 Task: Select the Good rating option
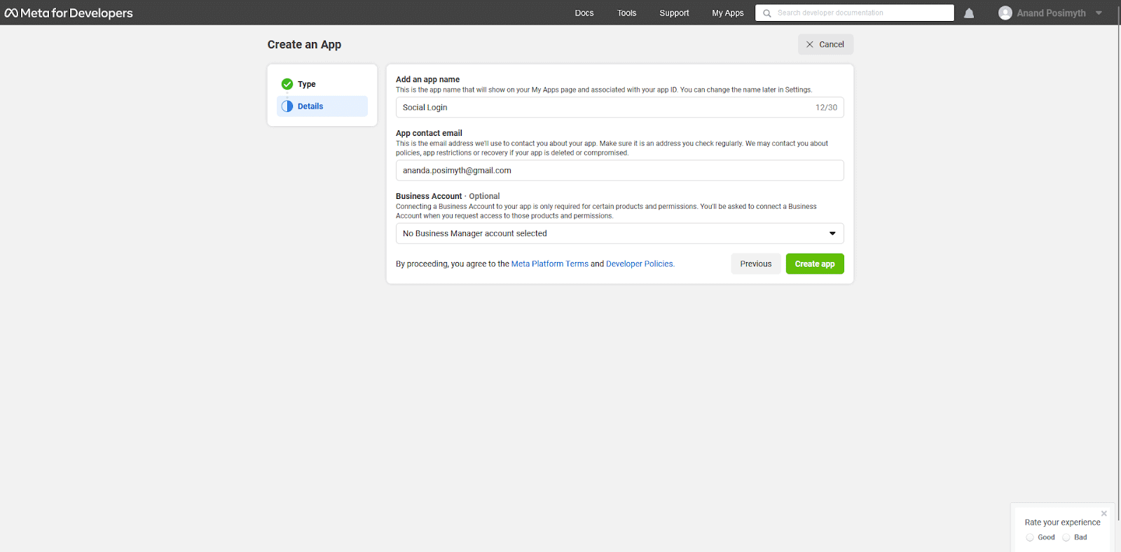(1030, 537)
